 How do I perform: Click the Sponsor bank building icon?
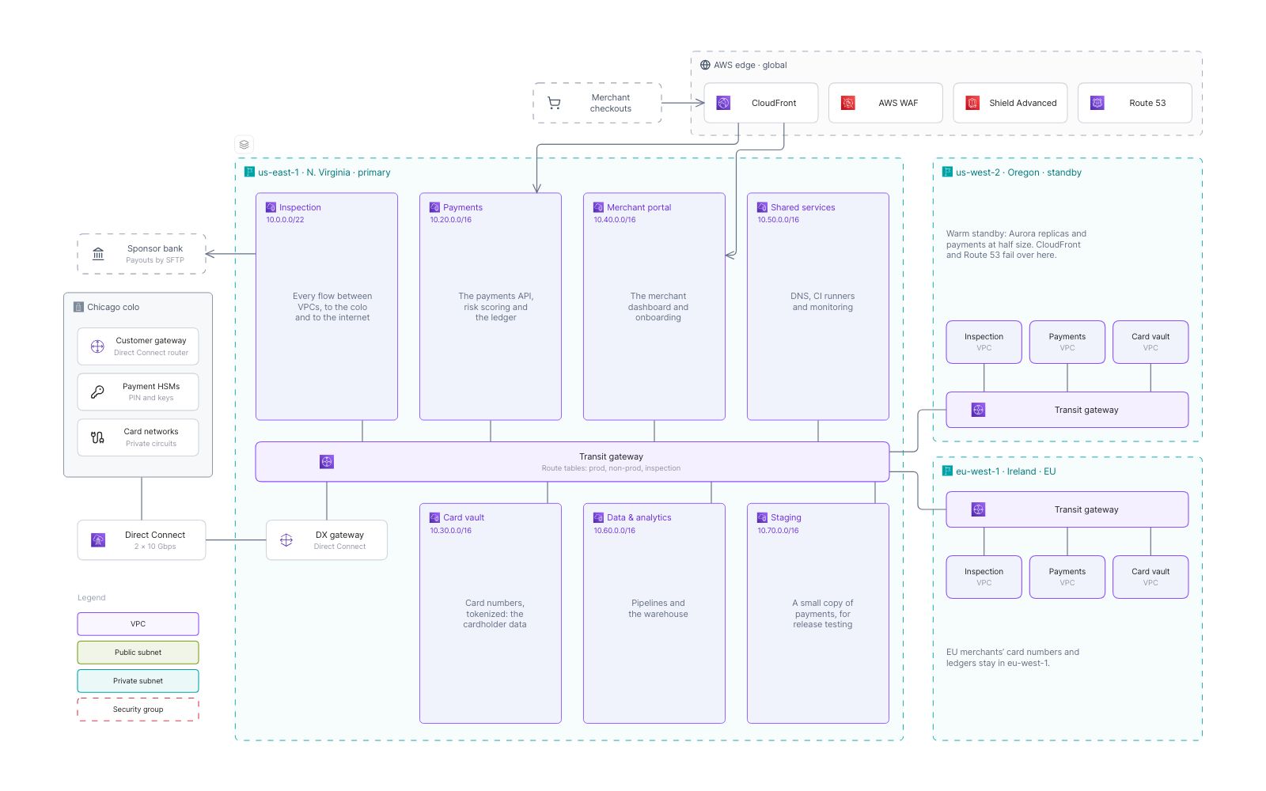[x=98, y=254]
